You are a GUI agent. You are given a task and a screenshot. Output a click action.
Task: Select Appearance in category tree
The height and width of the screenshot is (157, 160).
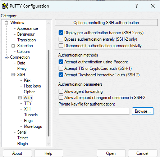point(28,28)
